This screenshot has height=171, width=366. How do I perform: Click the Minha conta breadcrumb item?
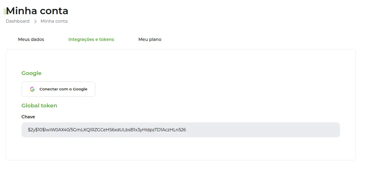[x=54, y=21]
